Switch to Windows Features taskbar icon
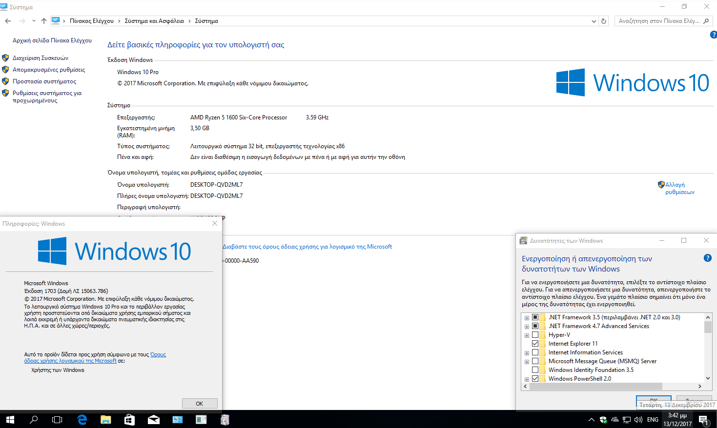Screen dimensions: 717x428 pos(225,419)
